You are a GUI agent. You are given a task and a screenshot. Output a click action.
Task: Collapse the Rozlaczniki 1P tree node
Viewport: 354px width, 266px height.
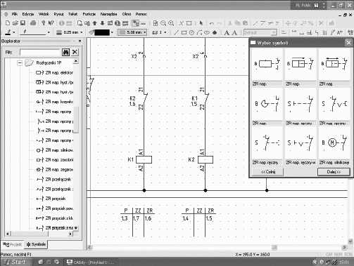point(20,63)
